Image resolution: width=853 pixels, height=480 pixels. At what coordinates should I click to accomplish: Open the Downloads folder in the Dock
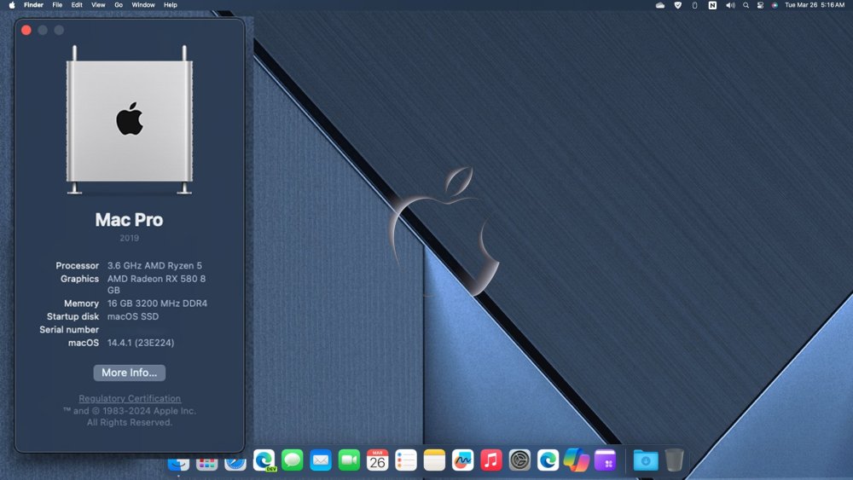[x=645, y=460]
